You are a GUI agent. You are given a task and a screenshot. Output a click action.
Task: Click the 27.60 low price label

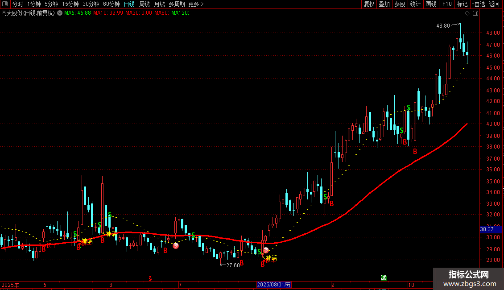click(233, 265)
